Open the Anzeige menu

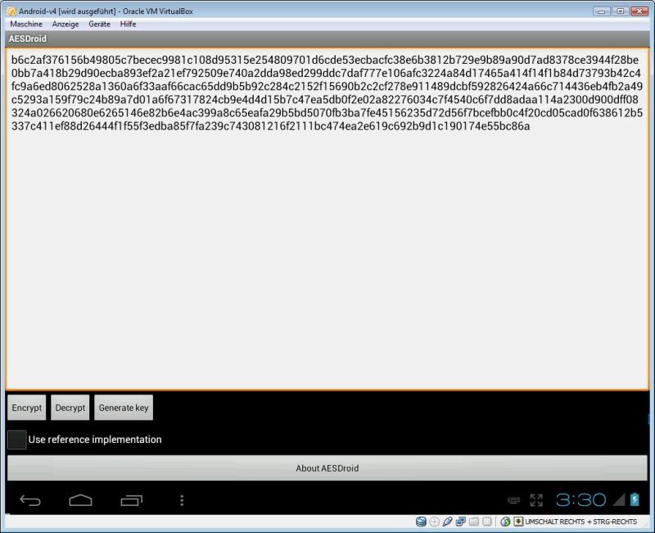pyautogui.click(x=65, y=25)
